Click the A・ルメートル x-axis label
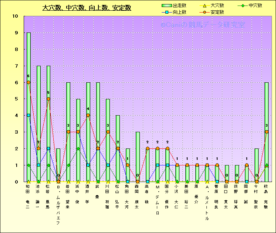The height and width of the screenshot is (233, 276). point(207,203)
